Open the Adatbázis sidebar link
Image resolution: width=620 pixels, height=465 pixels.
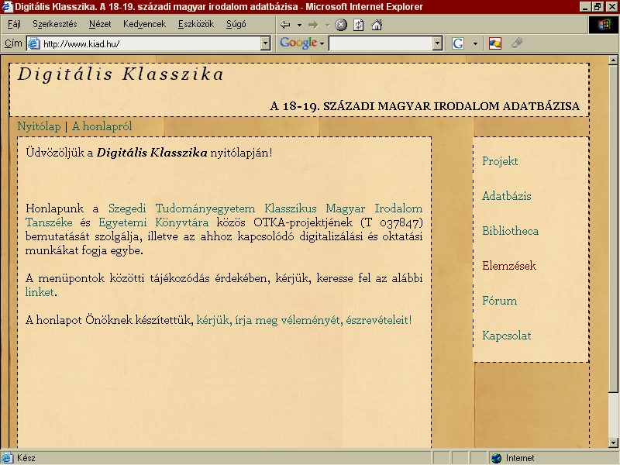point(507,196)
